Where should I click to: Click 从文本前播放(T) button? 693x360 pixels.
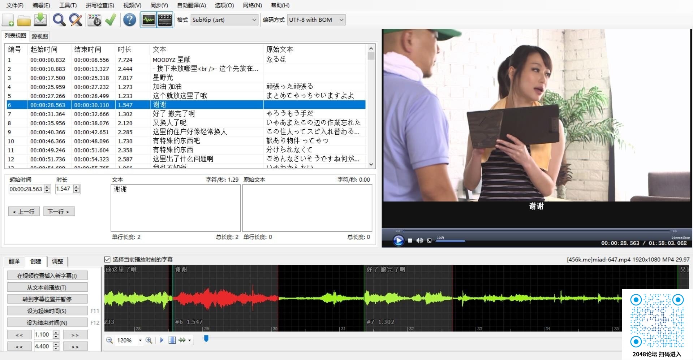47,287
